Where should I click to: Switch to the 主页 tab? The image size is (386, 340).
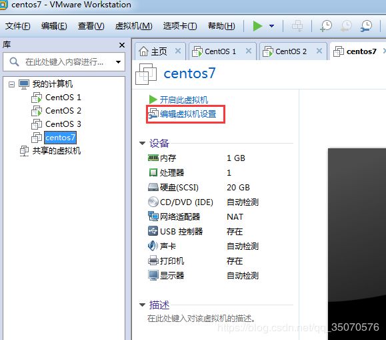[159, 51]
